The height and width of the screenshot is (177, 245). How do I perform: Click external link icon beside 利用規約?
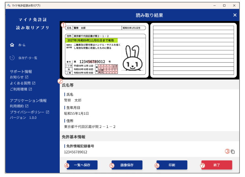tap(27, 106)
